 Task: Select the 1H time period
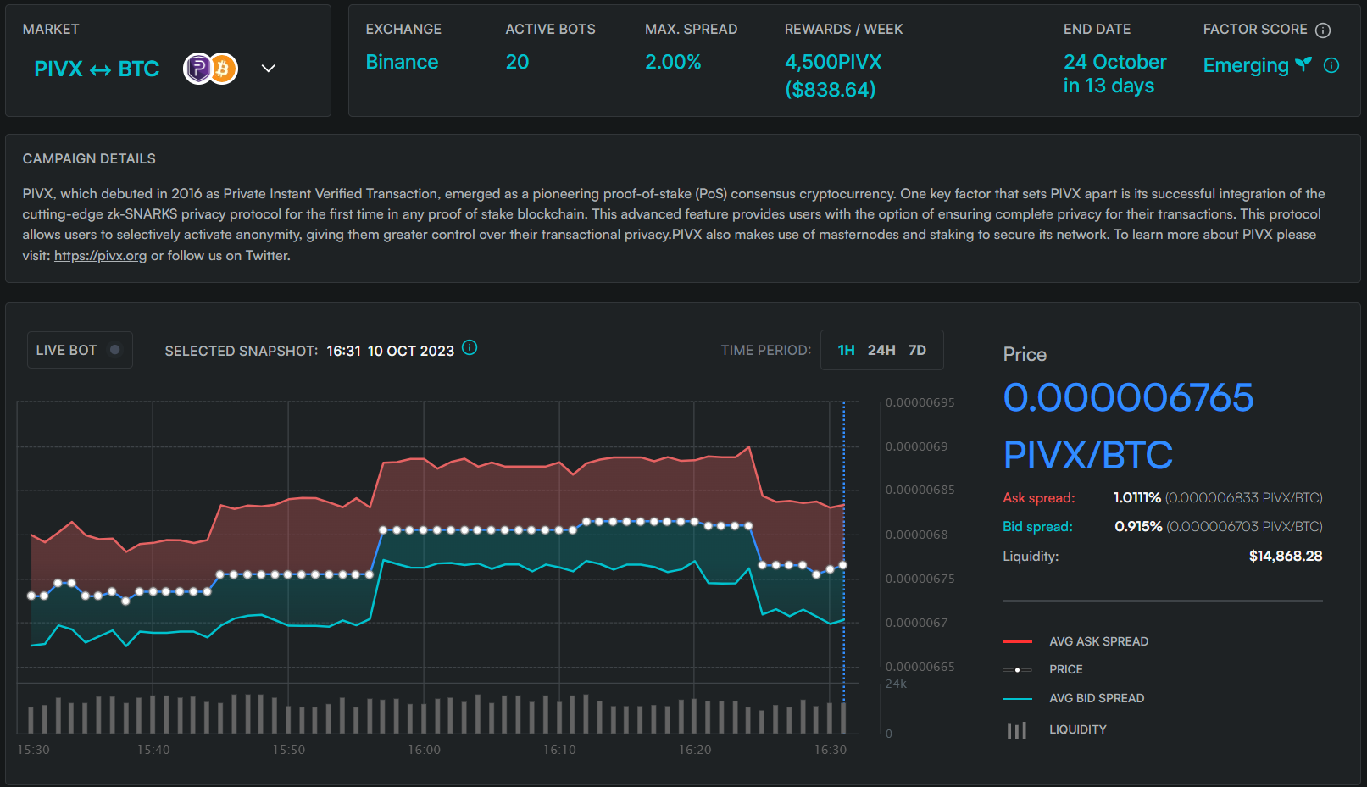(846, 350)
